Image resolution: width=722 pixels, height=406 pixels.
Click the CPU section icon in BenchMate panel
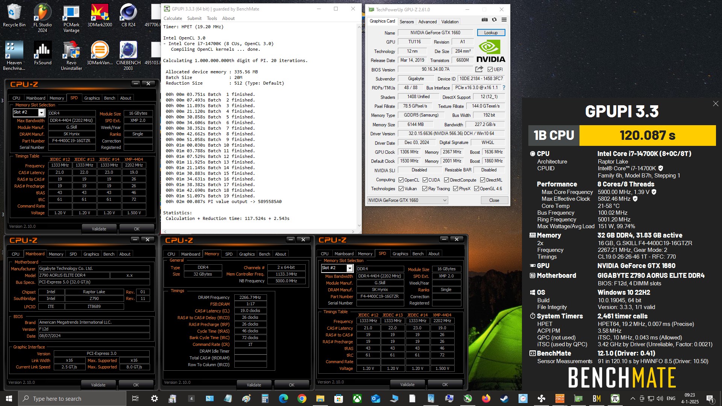click(532, 154)
